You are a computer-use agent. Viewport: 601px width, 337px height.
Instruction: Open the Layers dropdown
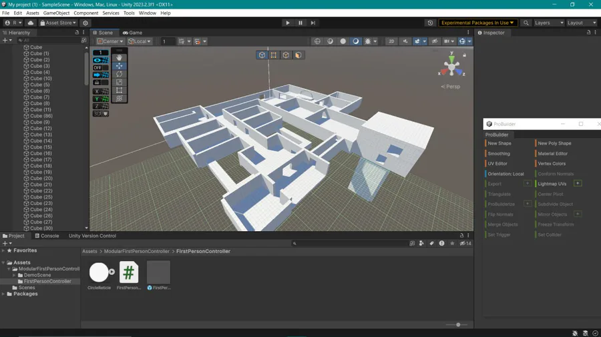click(549, 23)
